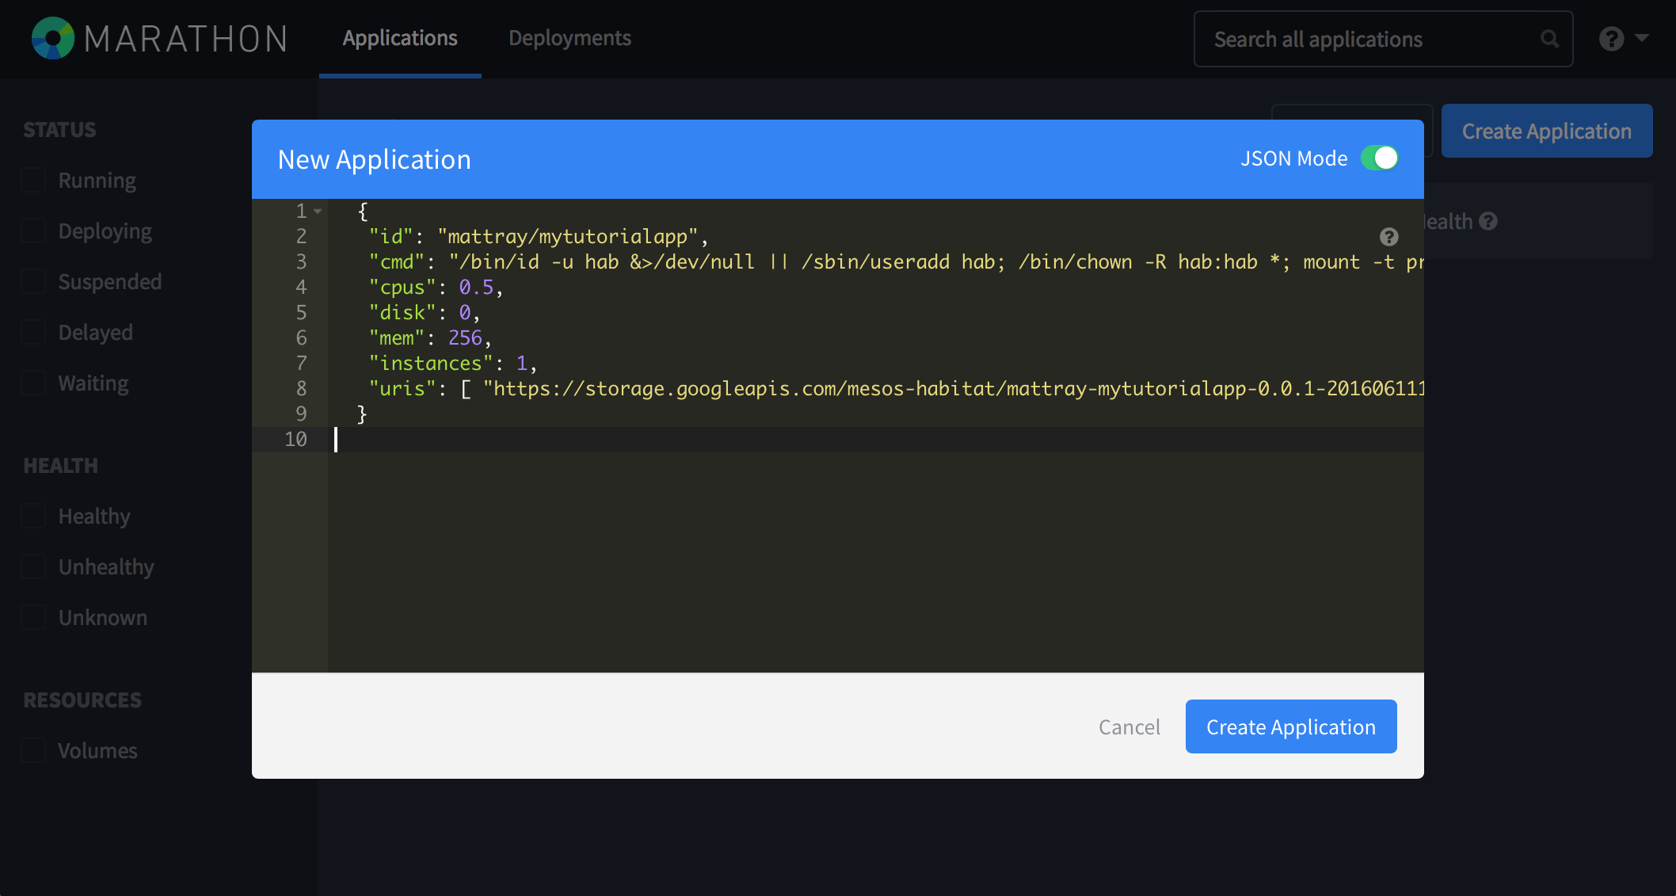Click the top-right Create Application button
The image size is (1676, 896).
(1546, 131)
